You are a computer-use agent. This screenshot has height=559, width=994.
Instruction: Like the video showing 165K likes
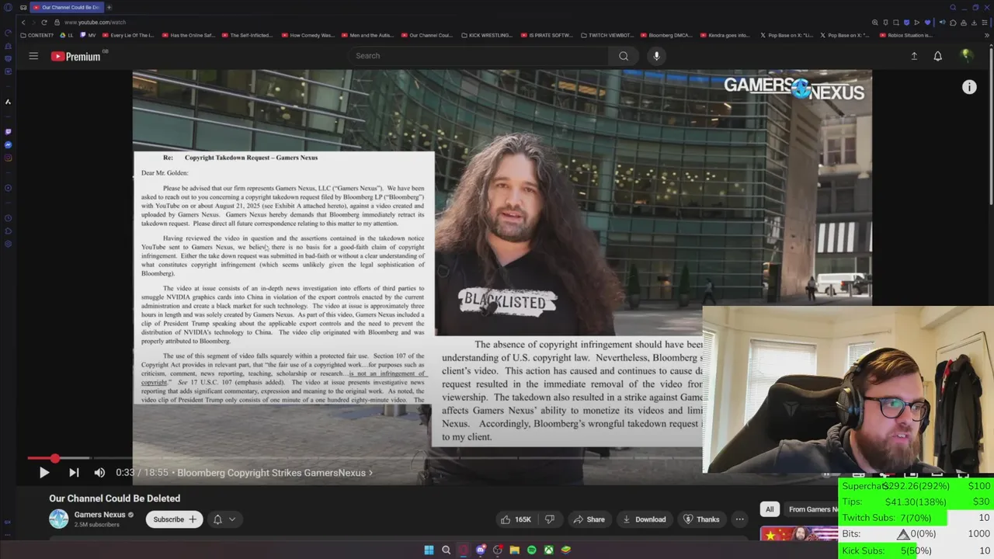point(516,519)
